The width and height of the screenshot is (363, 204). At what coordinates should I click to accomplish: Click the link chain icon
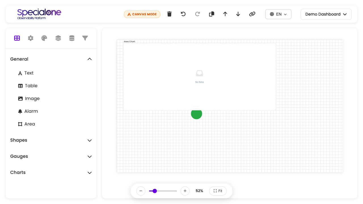click(x=252, y=14)
